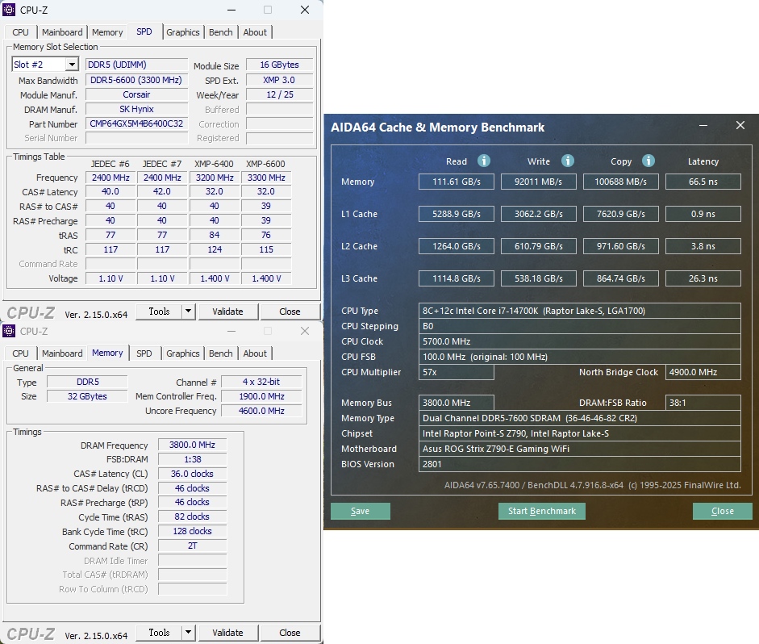Click the L2 Cache Write 610.79 GB/s value
This screenshot has height=644, width=759.
point(539,246)
